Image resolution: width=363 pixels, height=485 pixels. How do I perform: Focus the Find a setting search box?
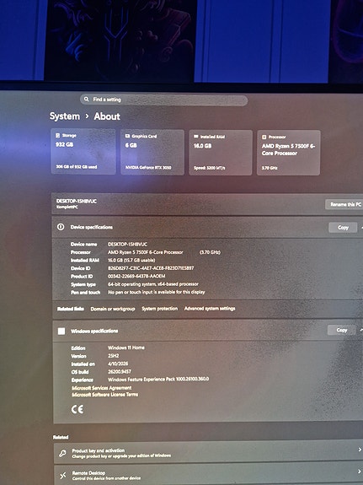tap(163, 100)
